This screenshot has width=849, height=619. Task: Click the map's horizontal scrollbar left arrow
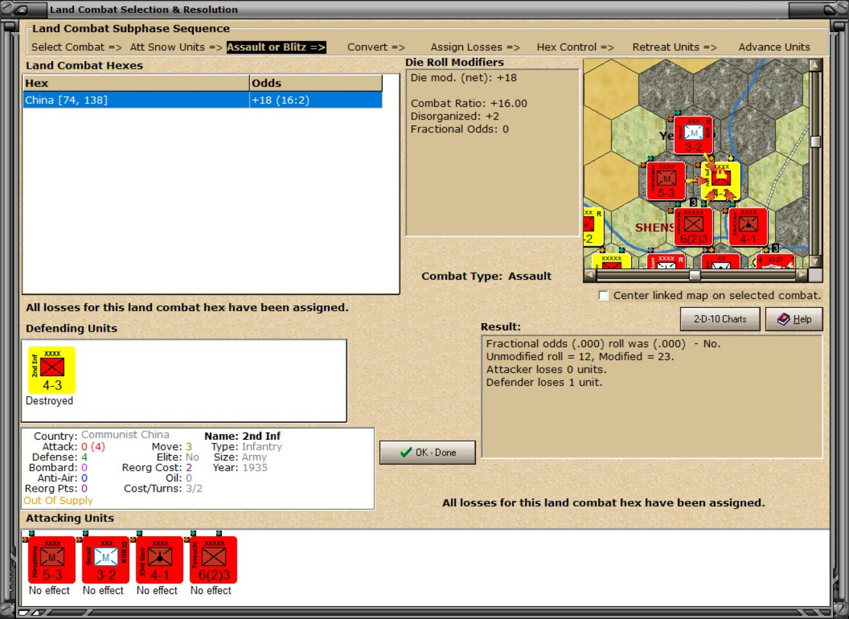click(x=590, y=275)
